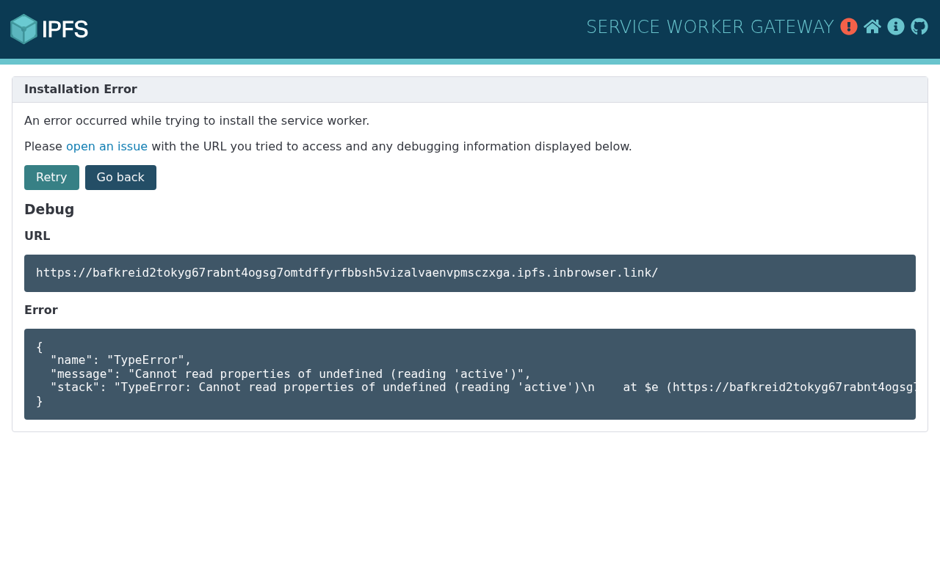Open the home icon in header
The width and height of the screenshot is (940, 587).
872,26
